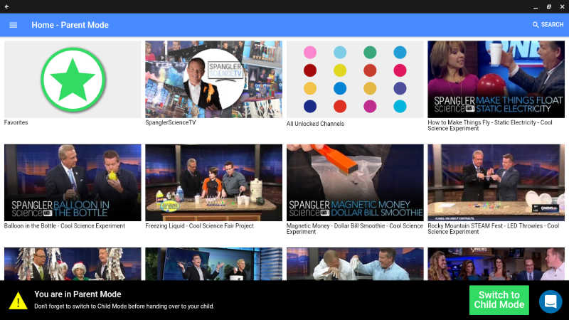Open the audience women video thumbnail in bottom row
The height and width of the screenshot is (320, 569).
(496, 264)
